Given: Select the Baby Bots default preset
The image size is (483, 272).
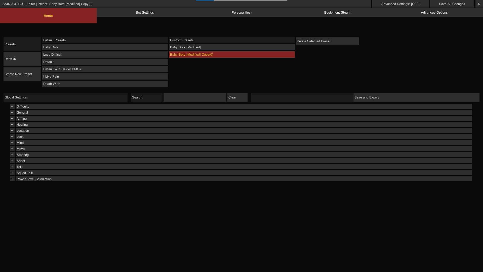Looking at the screenshot, I should [105, 47].
